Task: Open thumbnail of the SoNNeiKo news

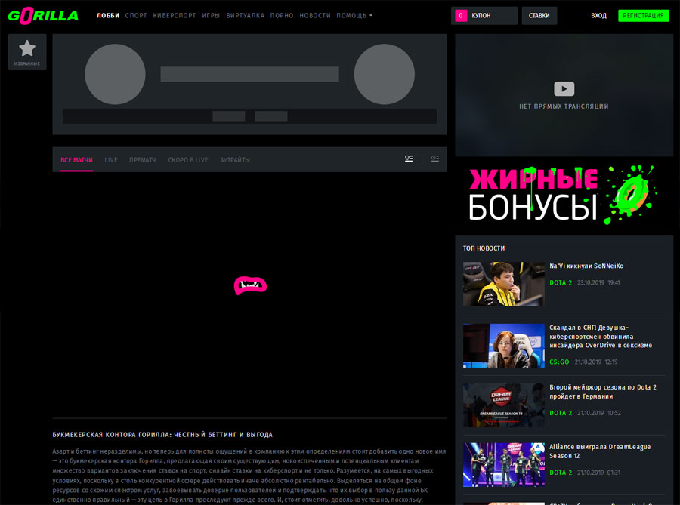Action: click(503, 284)
